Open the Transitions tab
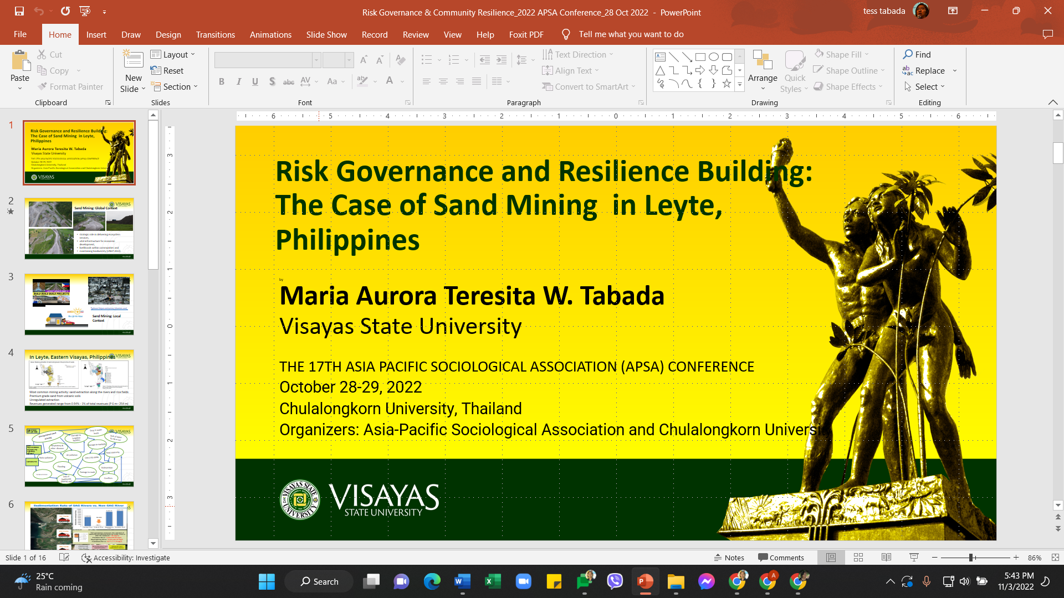Screen dimensions: 1064x598 [x=215, y=34]
